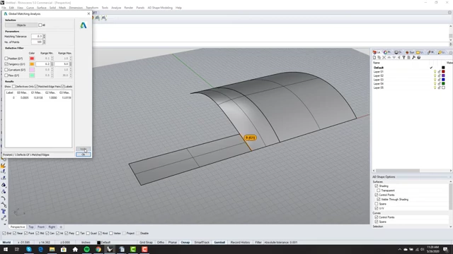
Task: Click the Ok button
Action: (84, 155)
